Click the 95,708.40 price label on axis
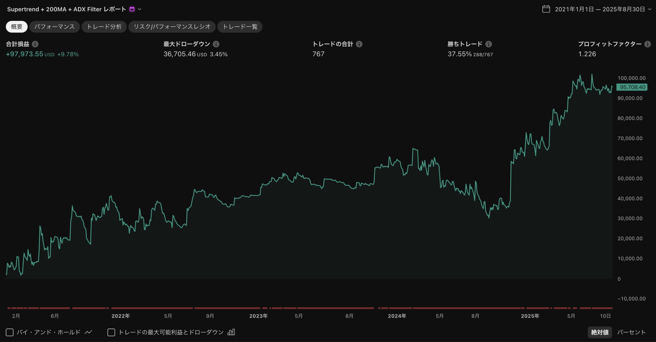The image size is (656, 342). pyautogui.click(x=632, y=87)
